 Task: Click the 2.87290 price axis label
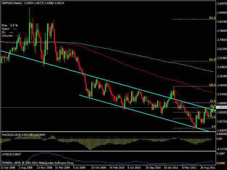coord(222,22)
